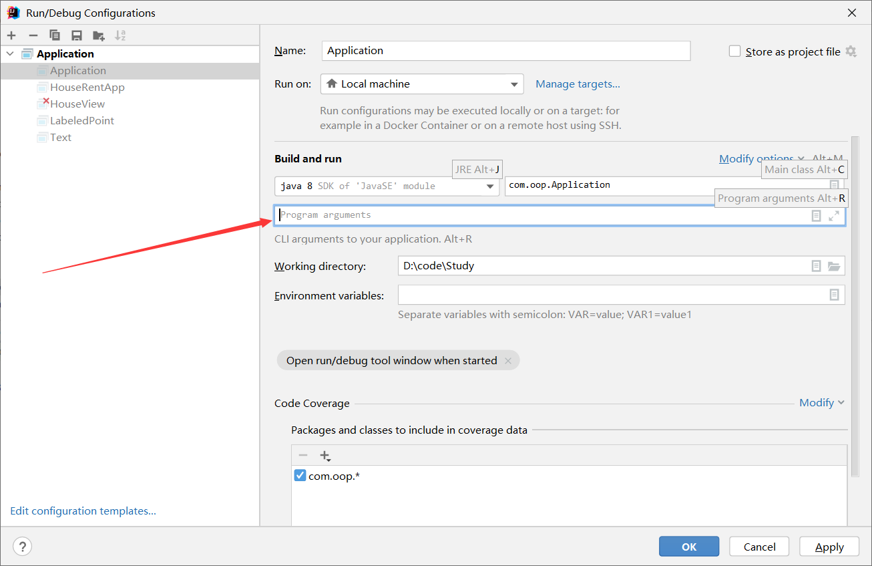Click the Help question mark button

pos(22,547)
